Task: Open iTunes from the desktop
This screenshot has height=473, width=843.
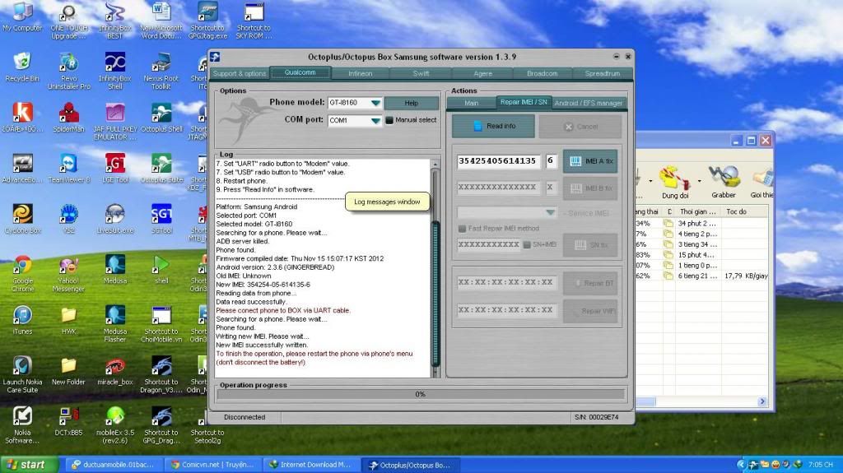Action: (22, 320)
